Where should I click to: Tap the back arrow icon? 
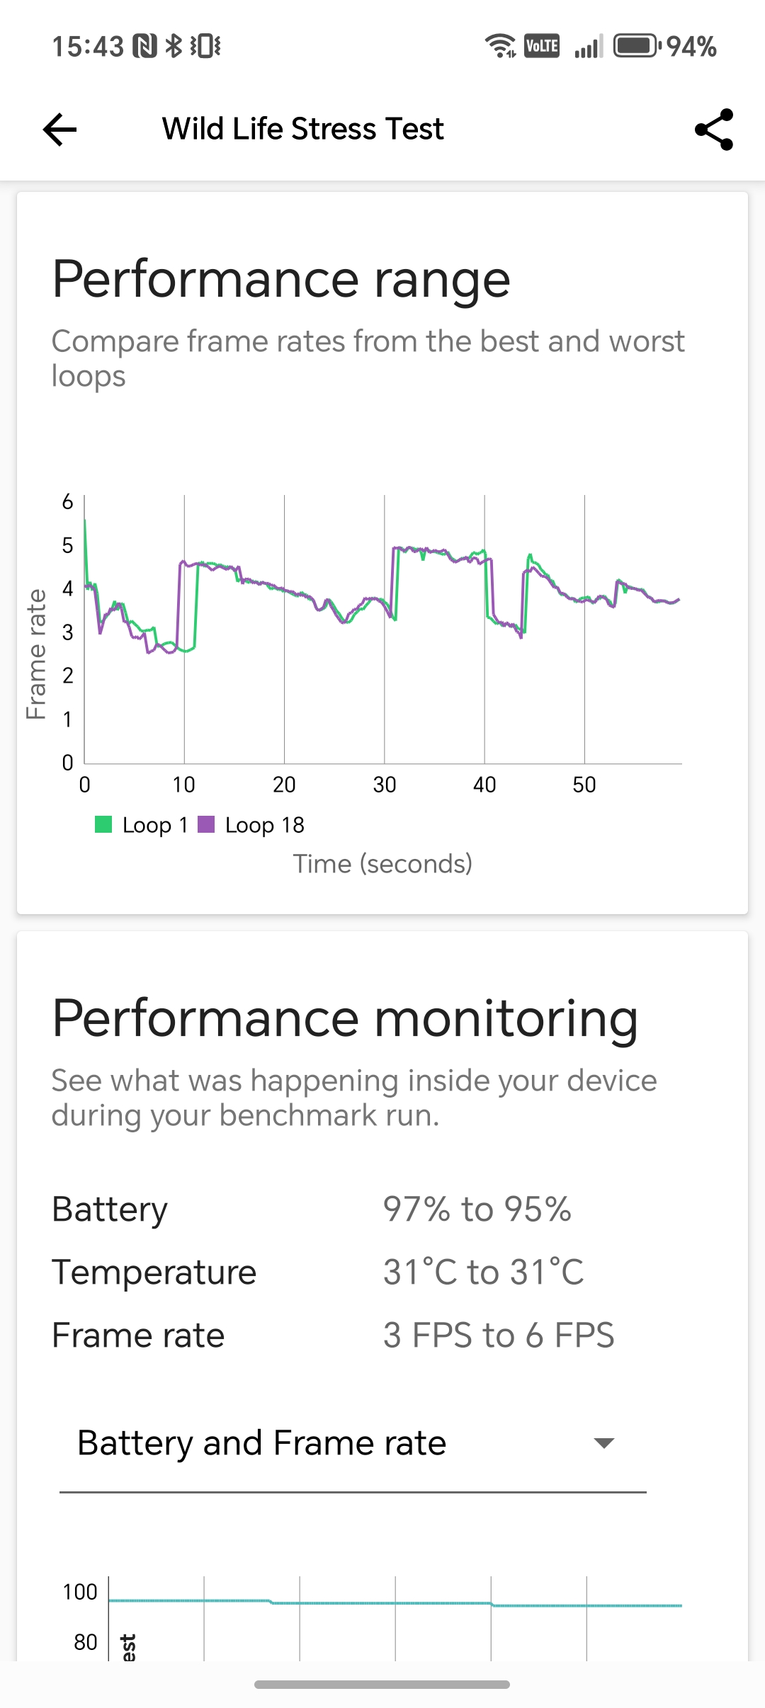click(x=59, y=130)
